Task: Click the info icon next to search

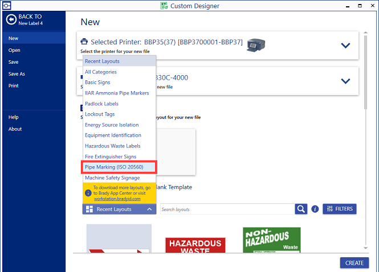Action: tap(315, 209)
